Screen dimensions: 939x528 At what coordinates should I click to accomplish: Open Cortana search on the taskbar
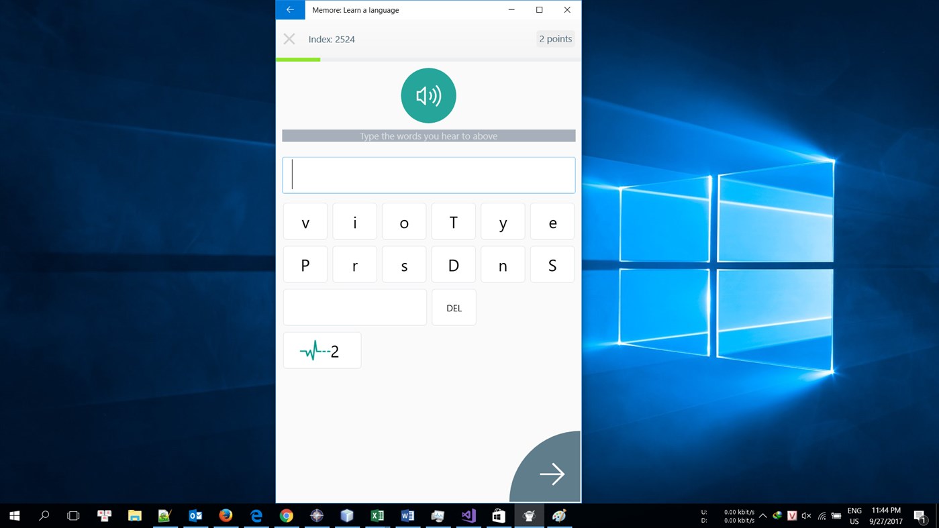click(44, 515)
